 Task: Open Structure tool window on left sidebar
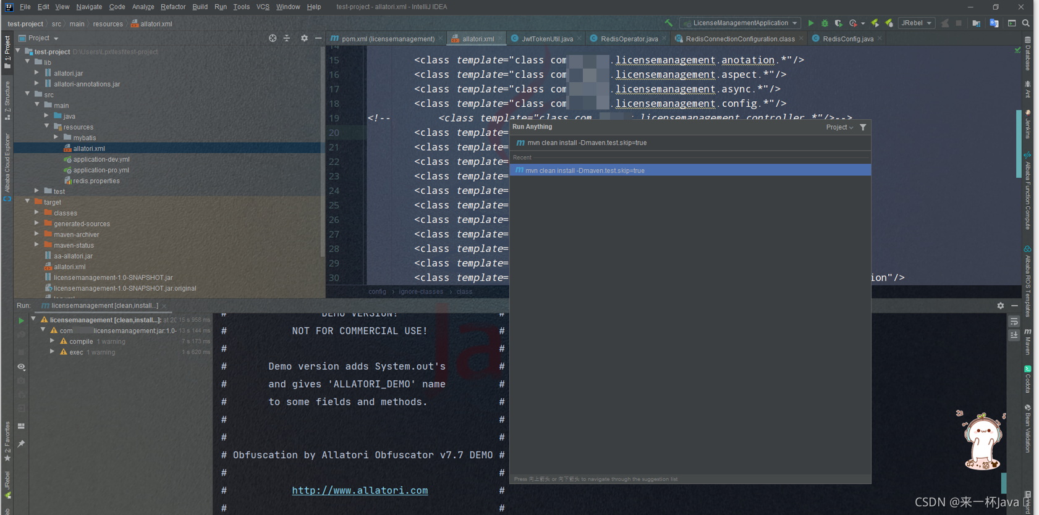click(x=7, y=100)
